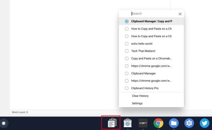The width and height of the screenshot is (212, 130).
Task: Close the clipboard popup with X
Action: pyautogui.click(x=180, y=14)
